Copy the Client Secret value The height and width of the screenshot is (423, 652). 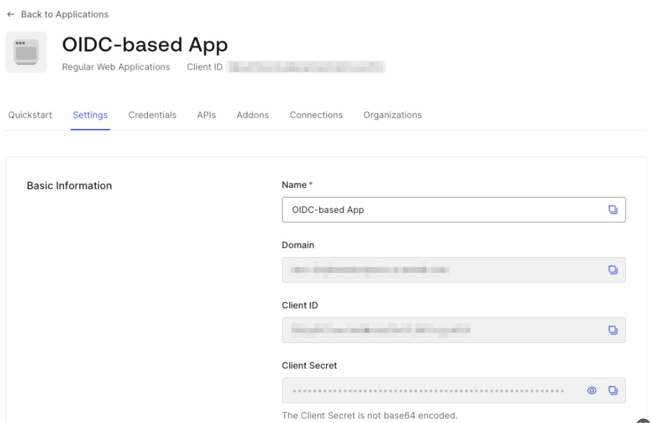coord(613,390)
